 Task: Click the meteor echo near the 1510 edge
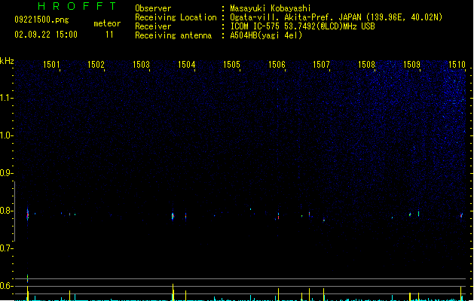(461, 215)
